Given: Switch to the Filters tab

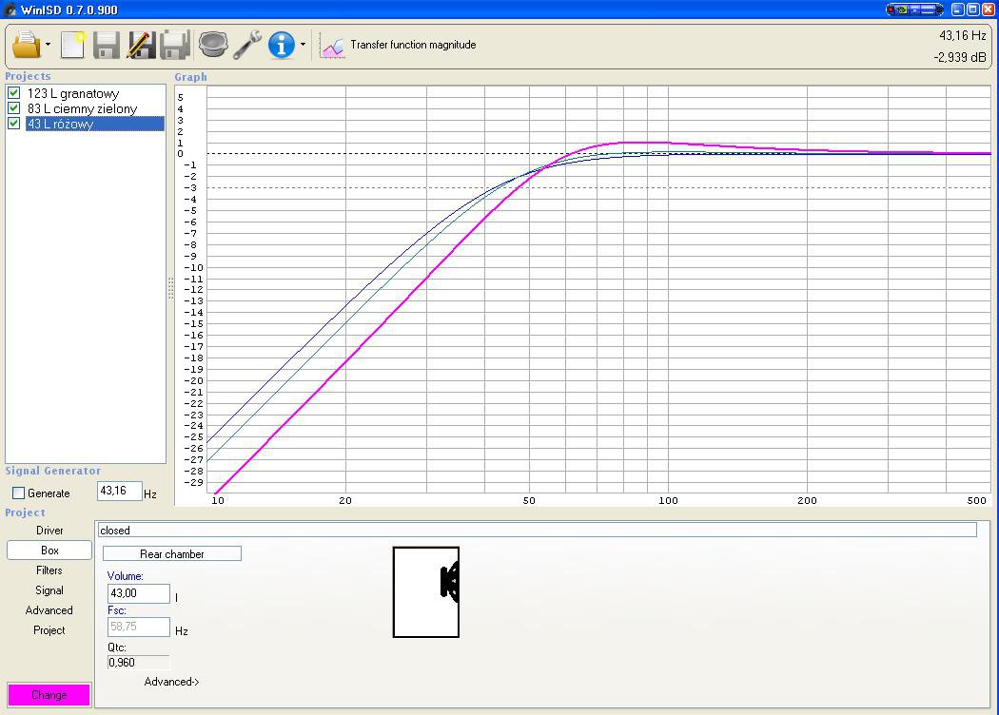Looking at the screenshot, I should [x=49, y=570].
